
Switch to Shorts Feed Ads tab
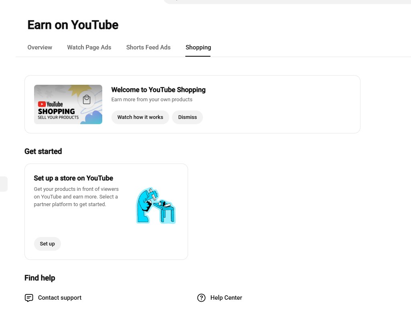148,47
